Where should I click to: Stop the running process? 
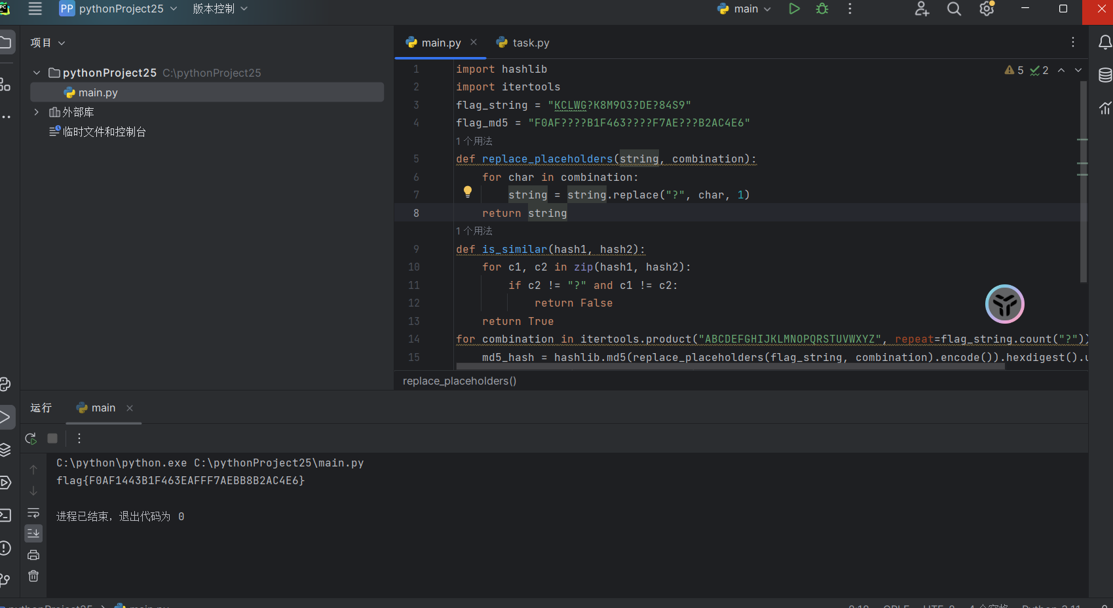[52, 438]
